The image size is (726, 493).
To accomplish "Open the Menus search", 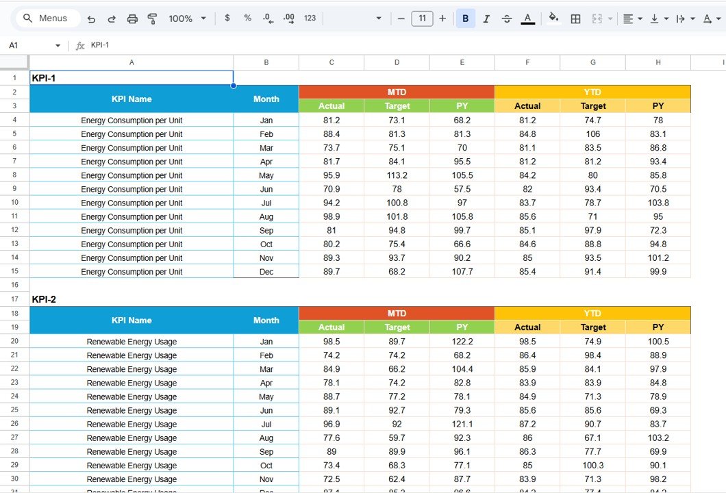I will 47,18.
